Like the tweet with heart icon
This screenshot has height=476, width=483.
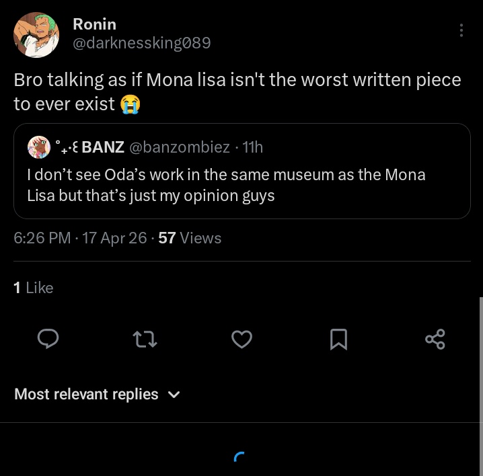tap(241, 340)
